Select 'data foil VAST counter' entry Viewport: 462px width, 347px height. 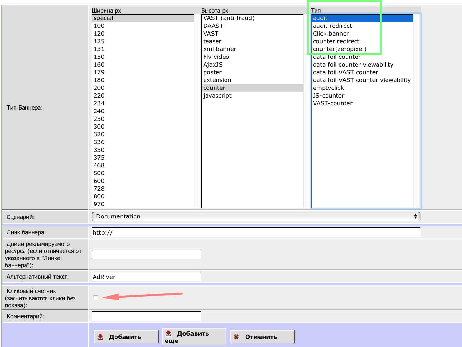(362, 72)
